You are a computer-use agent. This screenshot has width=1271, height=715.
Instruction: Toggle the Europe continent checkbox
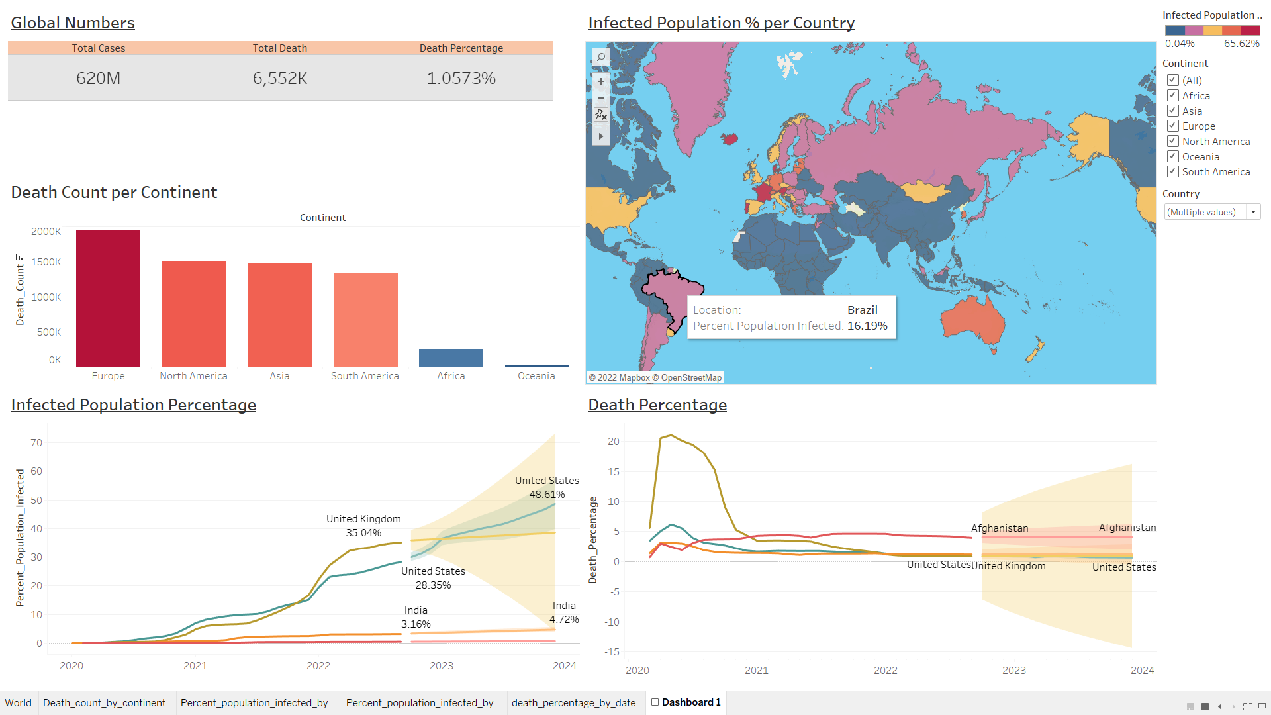1172,126
